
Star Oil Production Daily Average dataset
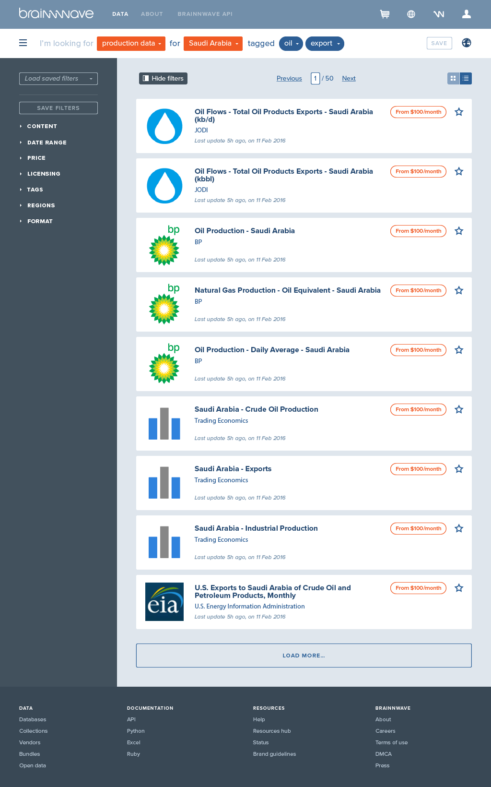coord(459,350)
